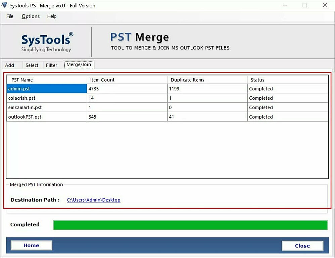Image resolution: width=335 pixels, height=258 pixels.
Task: Click the SysTools PST Merge title bar icon
Action: pyautogui.click(x=5, y=5)
